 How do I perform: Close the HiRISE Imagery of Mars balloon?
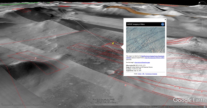pyautogui.click(x=165, y=19)
